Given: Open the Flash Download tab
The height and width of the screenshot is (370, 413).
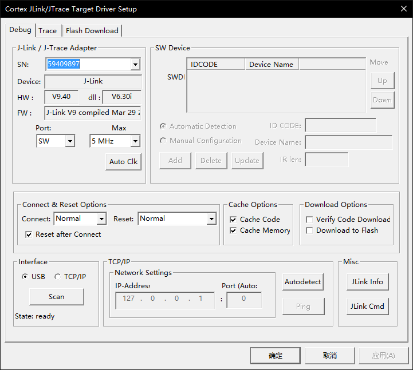Looking at the screenshot, I should (x=92, y=31).
